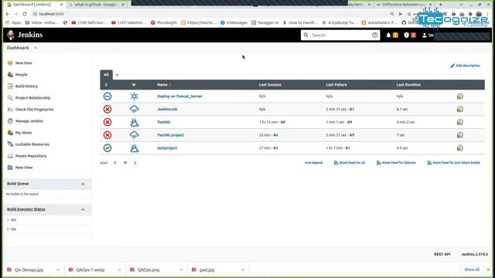Open New View from the sidebar

click(24, 168)
